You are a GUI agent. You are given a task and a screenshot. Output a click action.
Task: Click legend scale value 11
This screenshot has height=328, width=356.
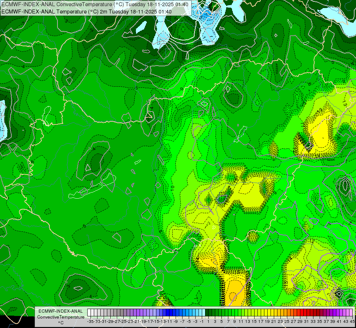pyautogui.click(x=241, y=321)
